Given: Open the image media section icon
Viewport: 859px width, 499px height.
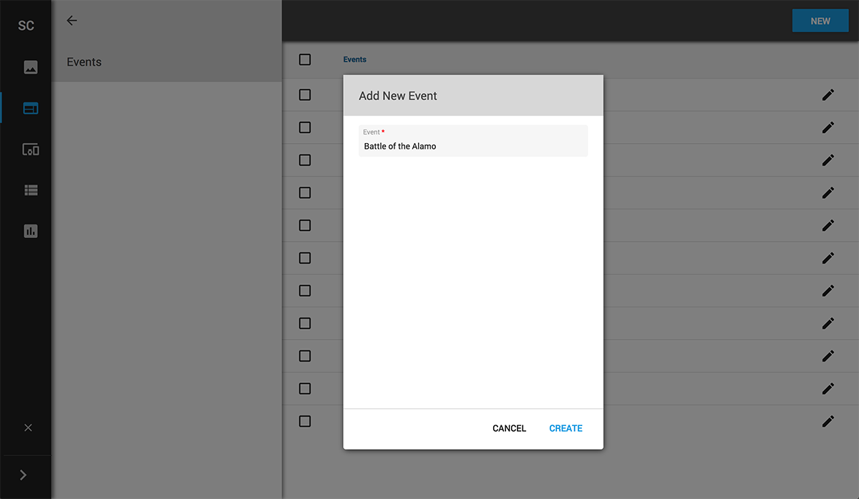Looking at the screenshot, I should click(30, 67).
